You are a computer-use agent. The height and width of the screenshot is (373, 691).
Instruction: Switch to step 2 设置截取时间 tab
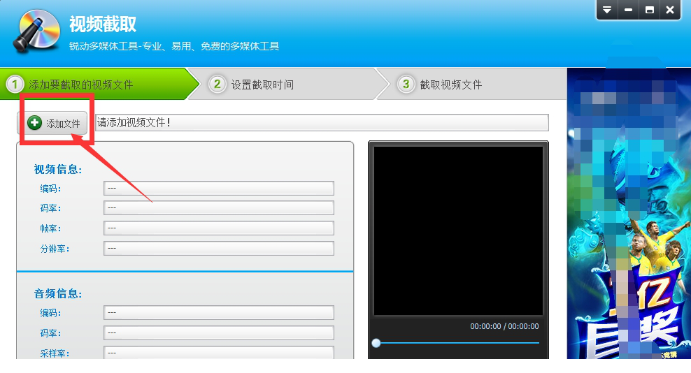click(280, 85)
